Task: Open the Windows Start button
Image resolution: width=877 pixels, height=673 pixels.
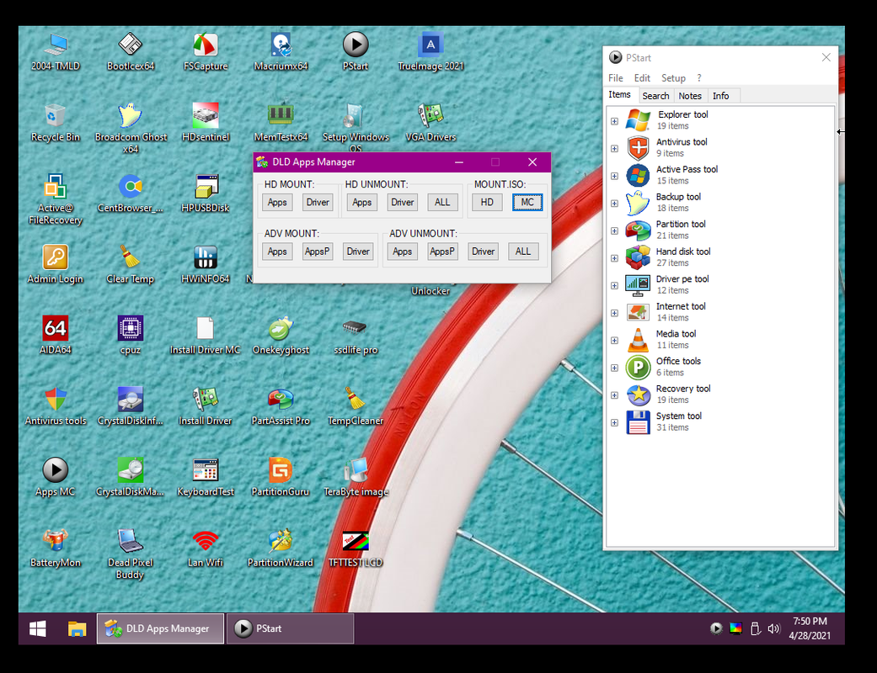Action: click(37, 629)
